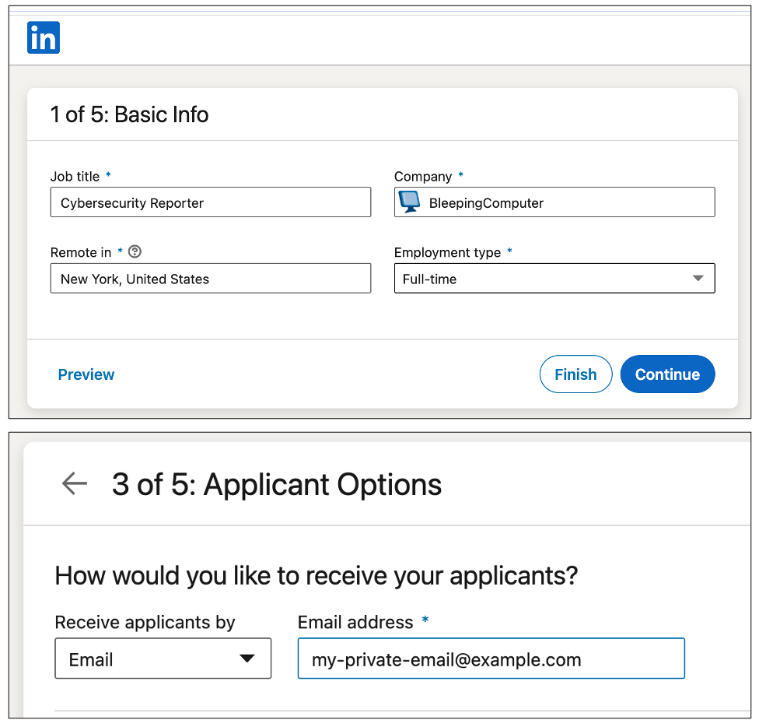759x727 pixels.
Task: Click the required asterisk next to Email address
Action: tap(424, 622)
